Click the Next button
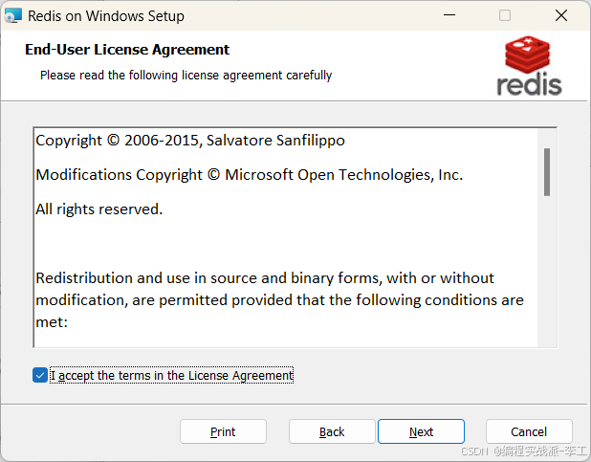Viewport: 591px width, 462px height. (x=421, y=431)
